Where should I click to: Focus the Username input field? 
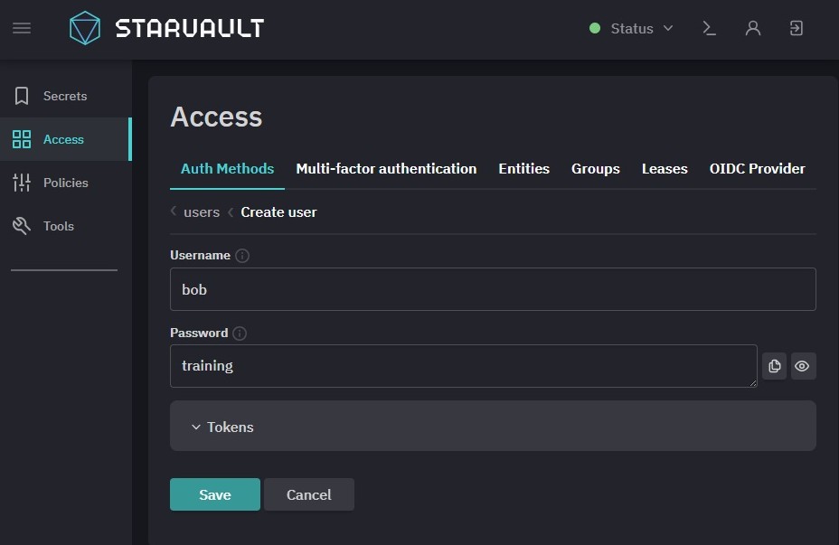point(493,289)
